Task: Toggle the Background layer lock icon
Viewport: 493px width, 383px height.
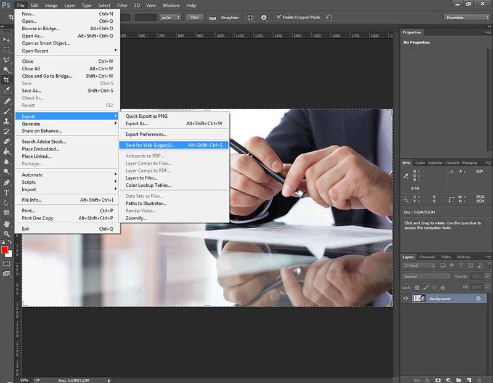Action: click(x=478, y=299)
